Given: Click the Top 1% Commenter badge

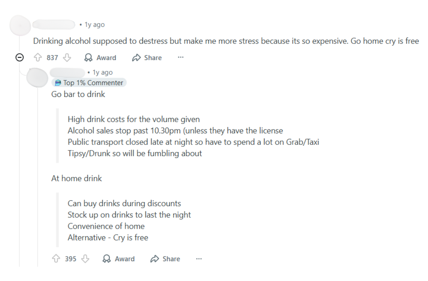Looking at the screenshot, I should point(89,83).
